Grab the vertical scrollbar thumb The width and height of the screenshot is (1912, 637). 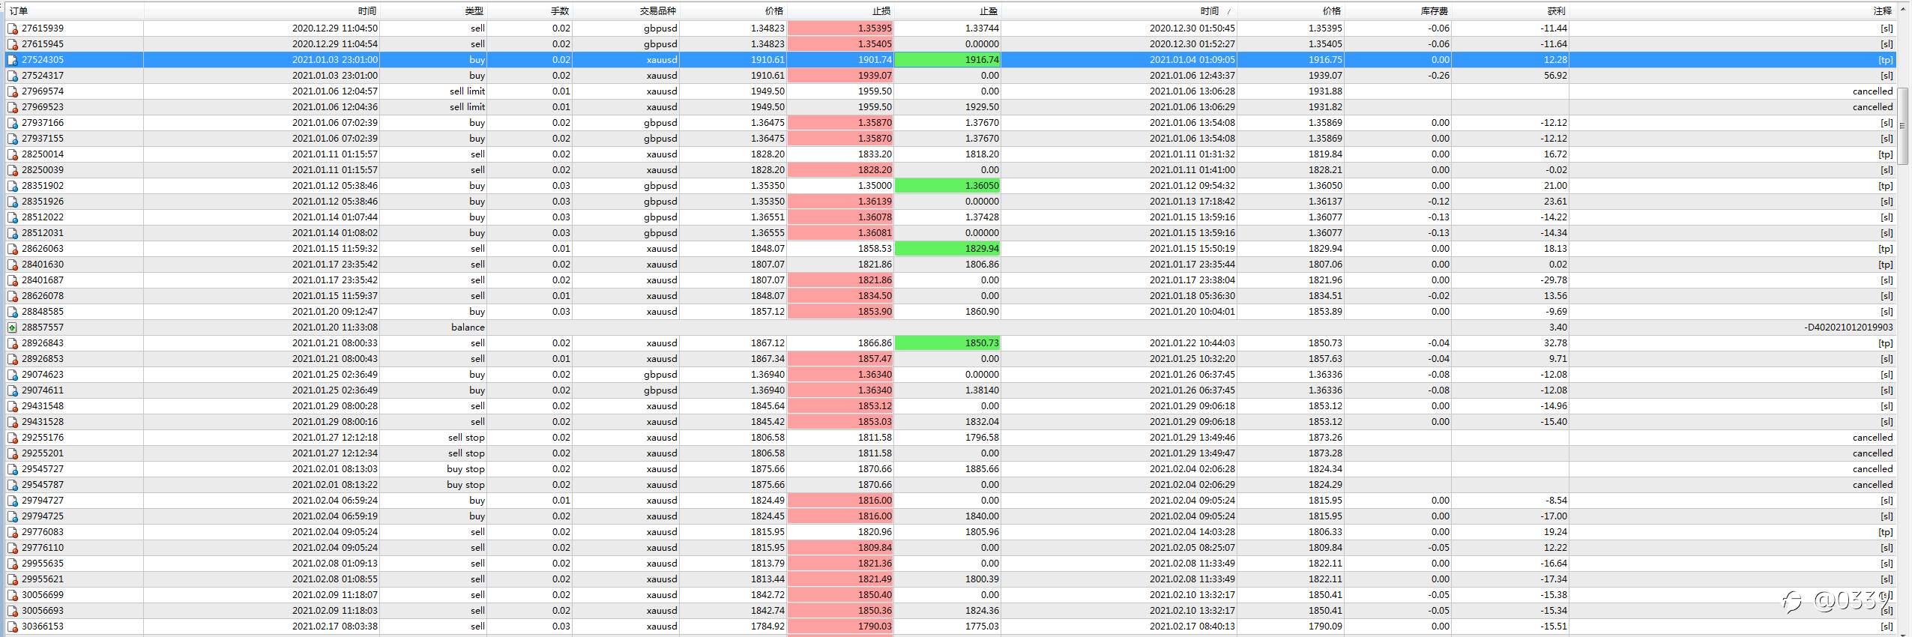1902,125
